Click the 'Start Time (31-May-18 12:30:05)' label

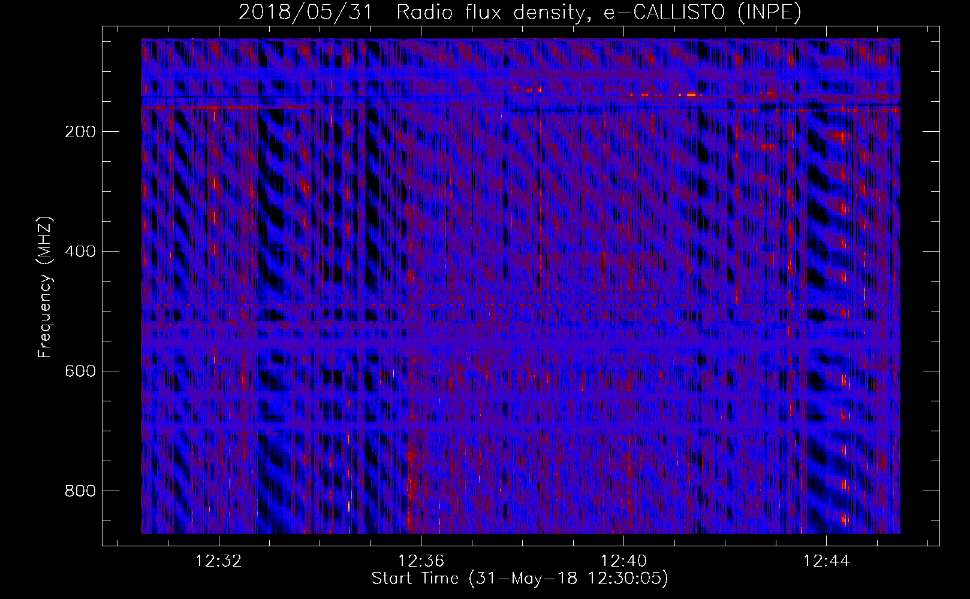pyautogui.click(x=520, y=579)
